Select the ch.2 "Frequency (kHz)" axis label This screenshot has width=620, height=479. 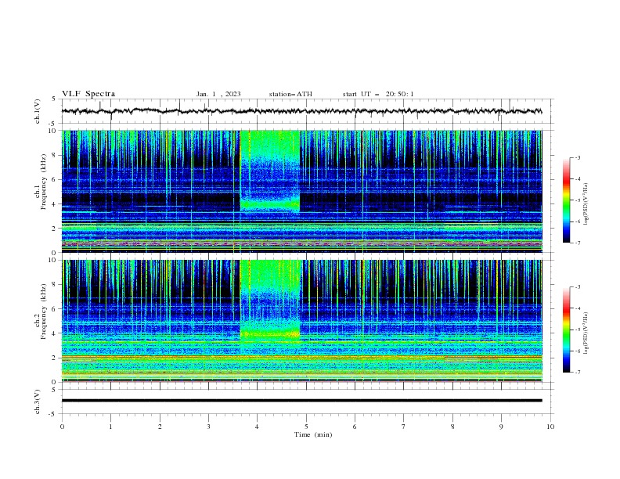coord(43,312)
